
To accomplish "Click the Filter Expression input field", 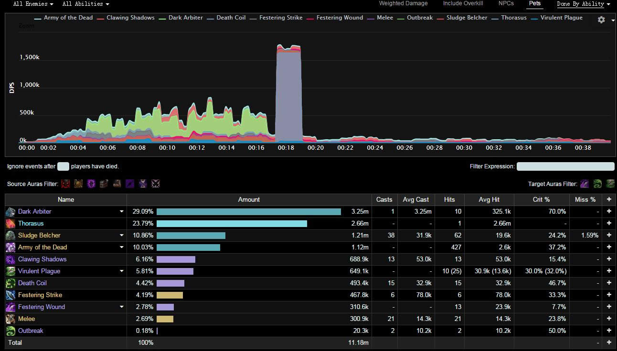I will coord(565,166).
